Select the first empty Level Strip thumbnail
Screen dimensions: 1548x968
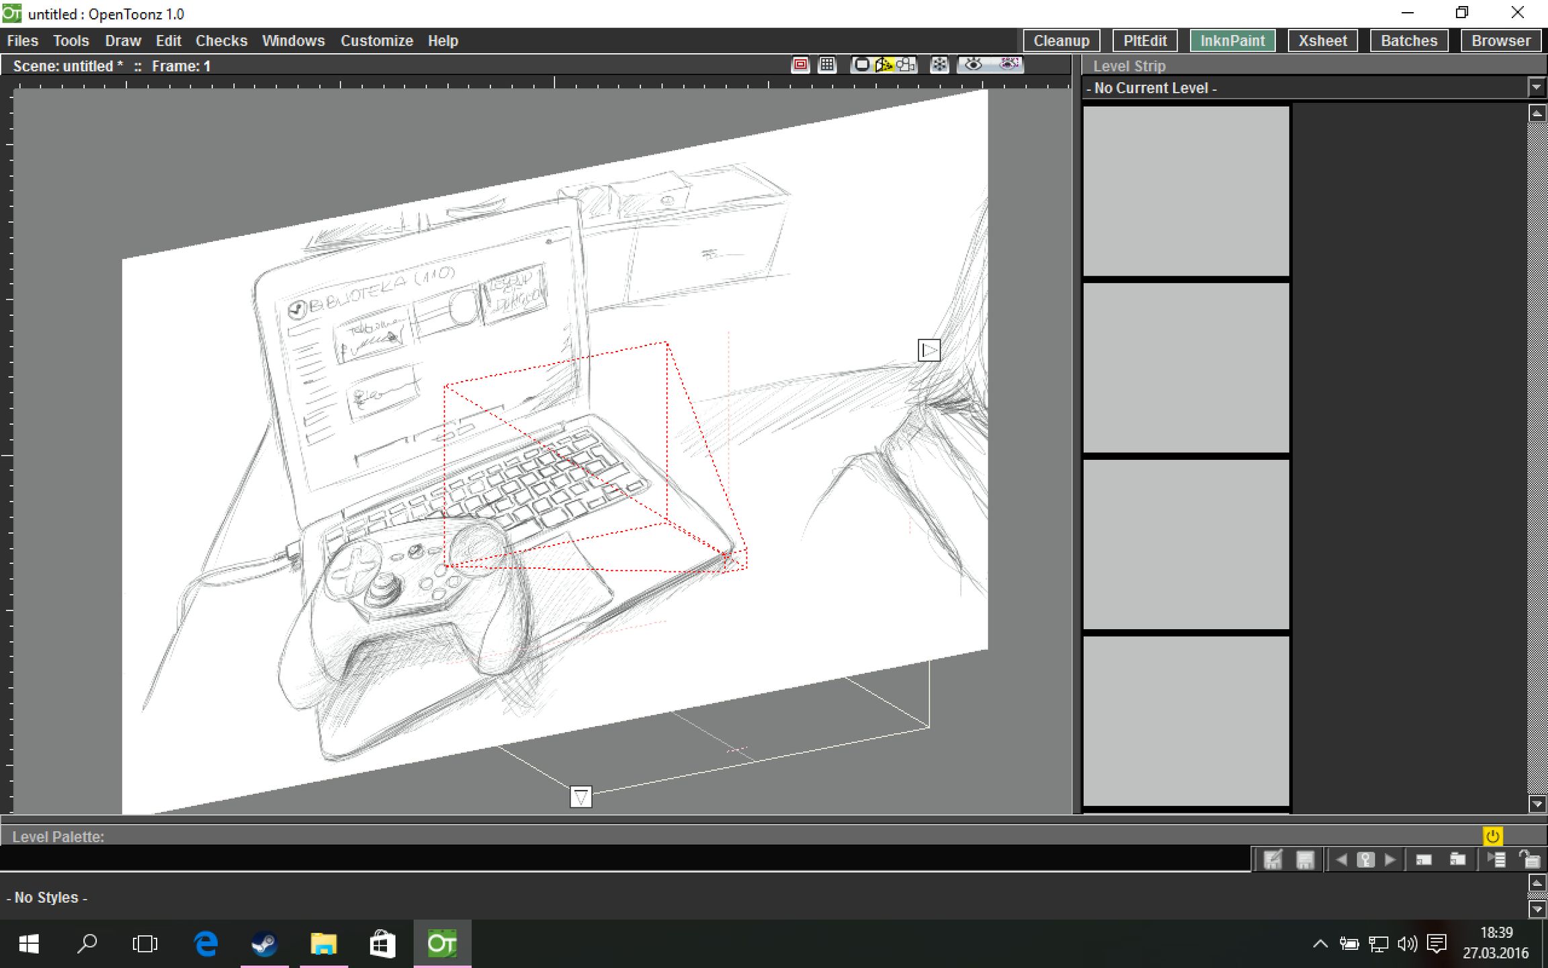(1186, 191)
